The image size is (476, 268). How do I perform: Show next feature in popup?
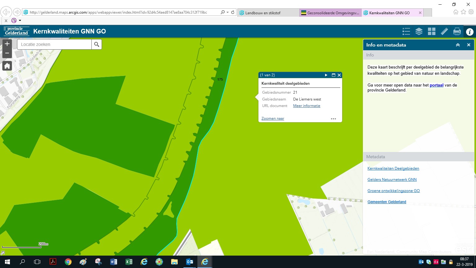click(x=326, y=75)
